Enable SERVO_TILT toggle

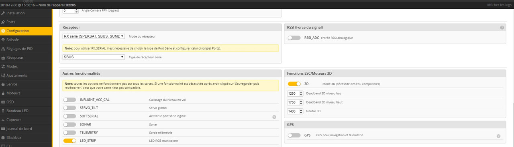tap(69, 108)
